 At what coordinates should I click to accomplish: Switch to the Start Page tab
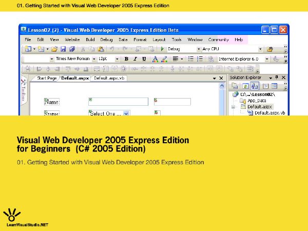coord(47,78)
